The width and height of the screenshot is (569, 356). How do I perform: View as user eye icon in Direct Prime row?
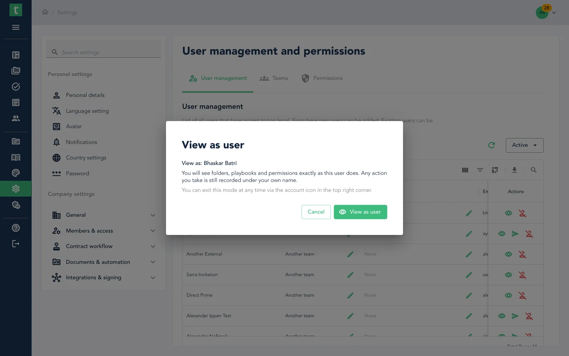509,295
